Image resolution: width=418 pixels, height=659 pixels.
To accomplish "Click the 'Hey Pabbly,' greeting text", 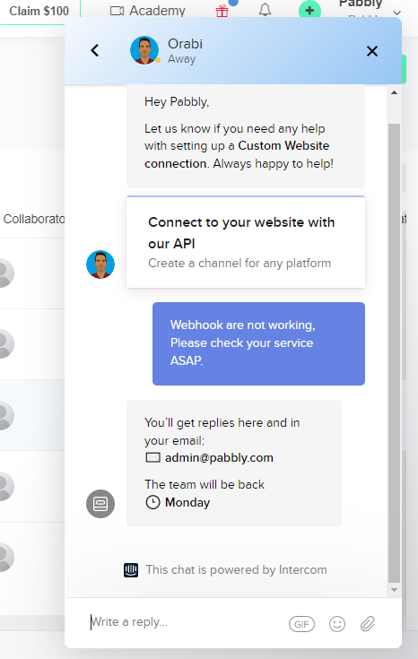I will pyautogui.click(x=177, y=101).
